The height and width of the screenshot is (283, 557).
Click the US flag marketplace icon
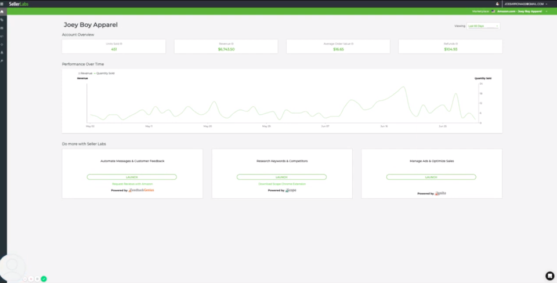493,12
